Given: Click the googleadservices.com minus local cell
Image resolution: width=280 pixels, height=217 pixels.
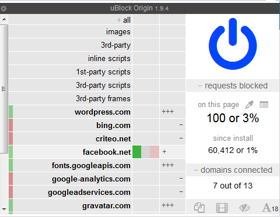Looking at the screenshot, I should 173,192.
